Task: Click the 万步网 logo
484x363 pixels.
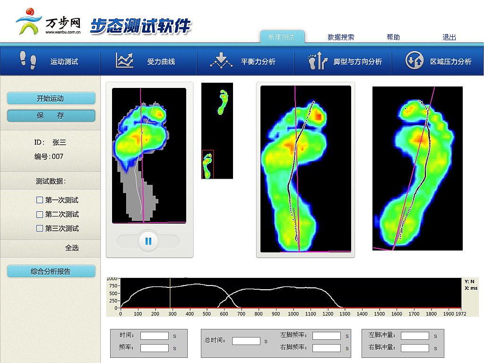Action: tap(49, 21)
